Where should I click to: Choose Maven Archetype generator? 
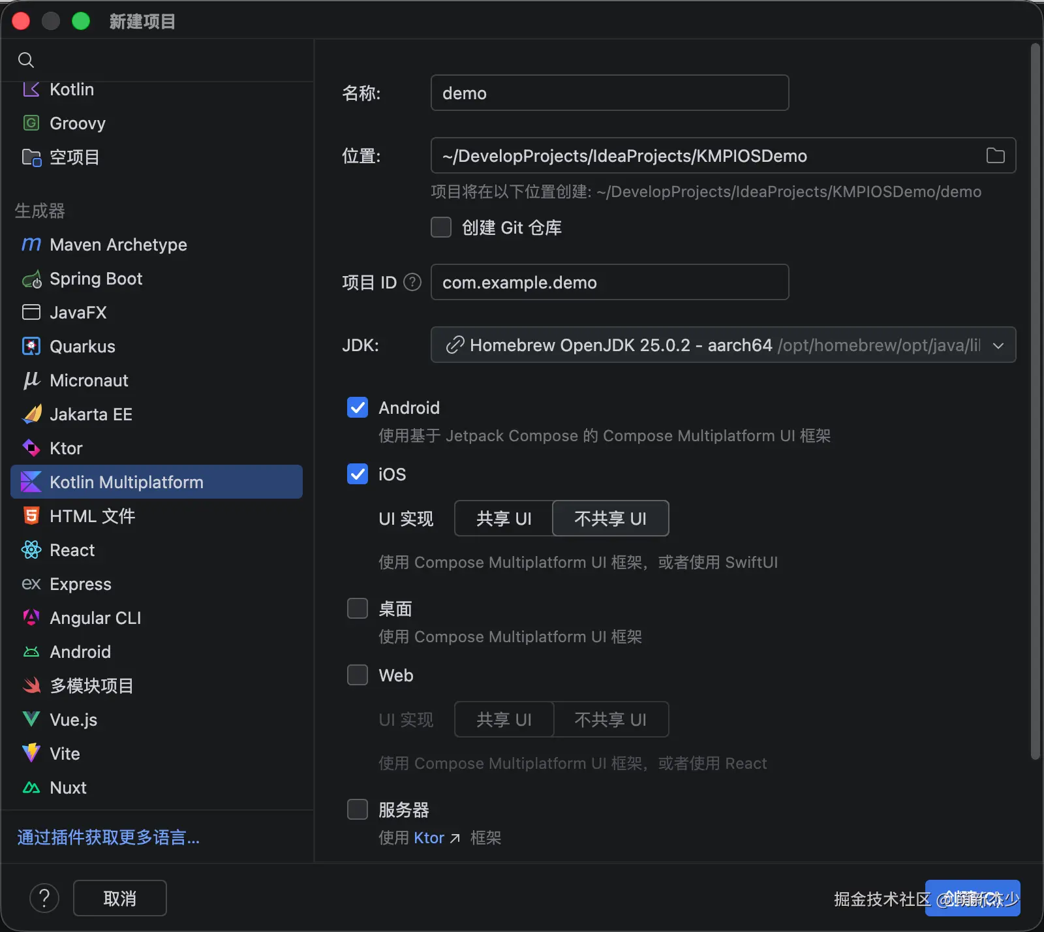pyautogui.click(x=157, y=245)
